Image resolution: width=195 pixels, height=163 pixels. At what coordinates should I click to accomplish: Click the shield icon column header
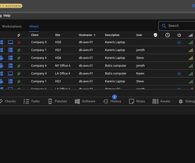tap(155, 35)
